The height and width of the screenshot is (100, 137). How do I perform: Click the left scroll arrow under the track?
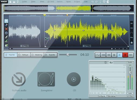[x=10, y=49]
